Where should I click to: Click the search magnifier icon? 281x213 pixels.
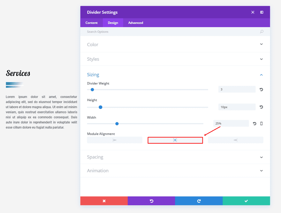(262, 32)
